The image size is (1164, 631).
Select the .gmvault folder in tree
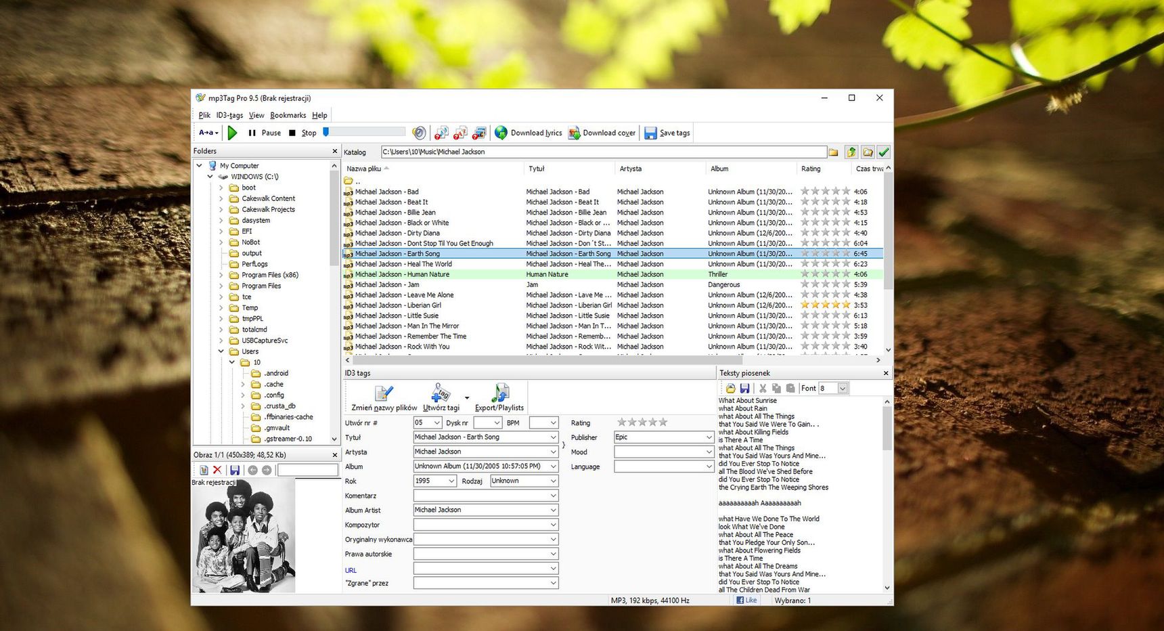[x=277, y=428]
